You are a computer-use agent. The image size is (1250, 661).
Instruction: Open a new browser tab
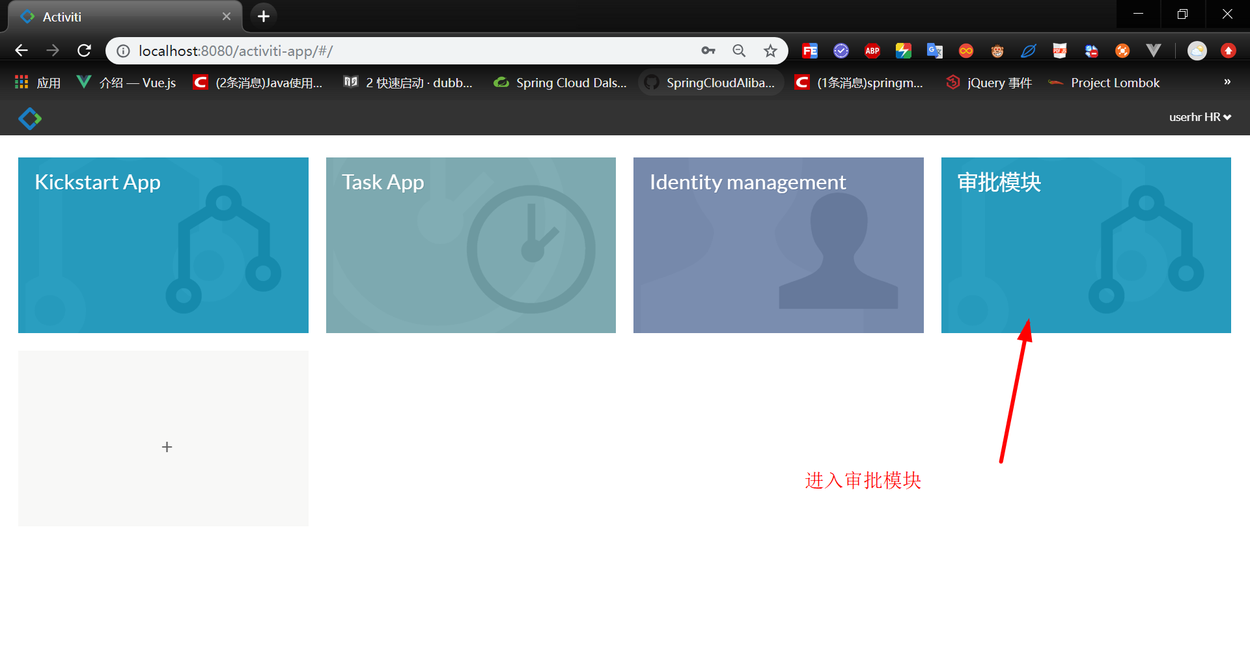pyautogui.click(x=263, y=16)
